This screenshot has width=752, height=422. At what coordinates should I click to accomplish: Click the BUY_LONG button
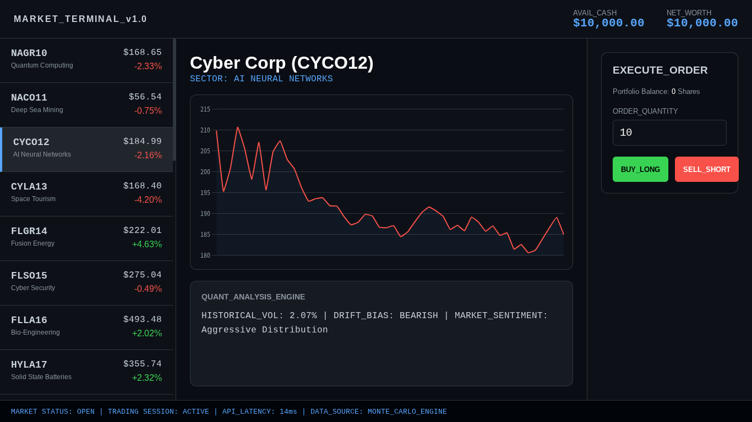[x=640, y=169]
